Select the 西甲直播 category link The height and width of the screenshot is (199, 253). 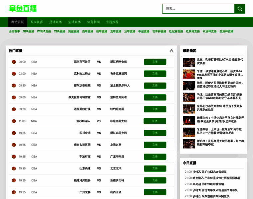pyautogui.click(x=88, y=32)
